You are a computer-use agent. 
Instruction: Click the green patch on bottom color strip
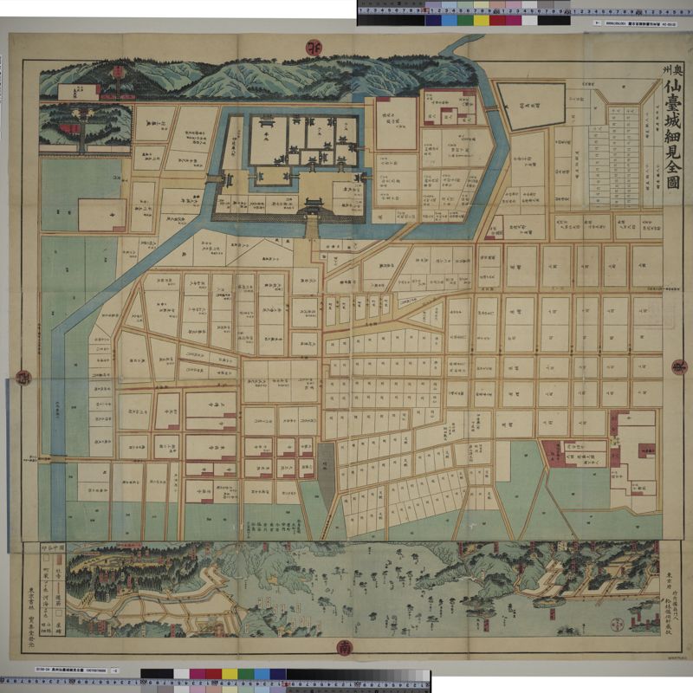tap(244, 674)
